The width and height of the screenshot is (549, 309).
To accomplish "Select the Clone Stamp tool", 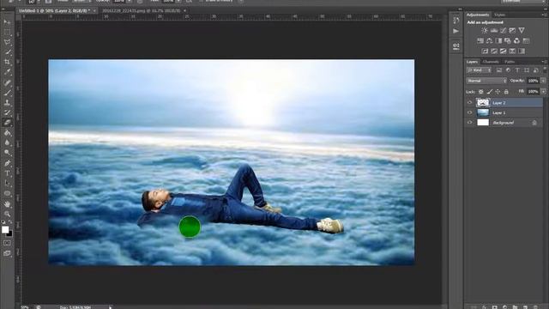I will 7,103.
